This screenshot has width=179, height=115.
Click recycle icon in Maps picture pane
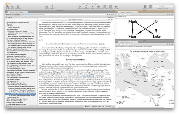point(172,44)
